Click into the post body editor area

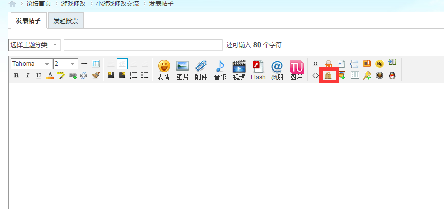pos(226,146)
